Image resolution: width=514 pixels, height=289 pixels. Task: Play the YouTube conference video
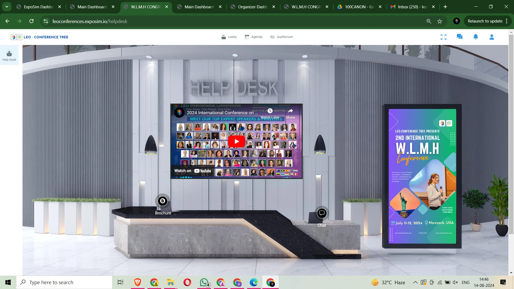click(237, 141)
